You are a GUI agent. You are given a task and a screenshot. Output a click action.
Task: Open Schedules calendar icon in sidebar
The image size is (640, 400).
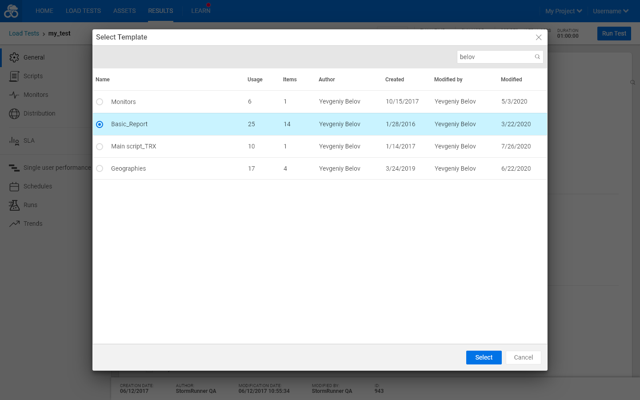pos(14,186)
